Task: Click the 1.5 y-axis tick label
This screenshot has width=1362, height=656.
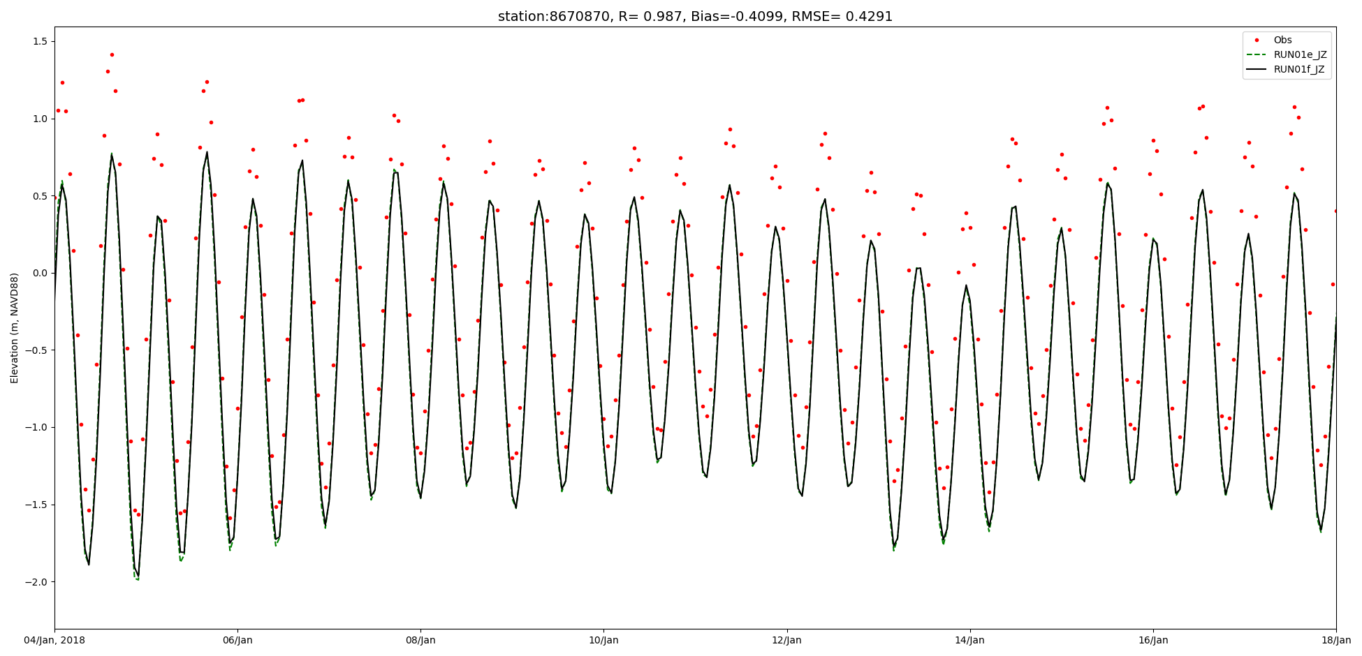Action: point(39,42)
